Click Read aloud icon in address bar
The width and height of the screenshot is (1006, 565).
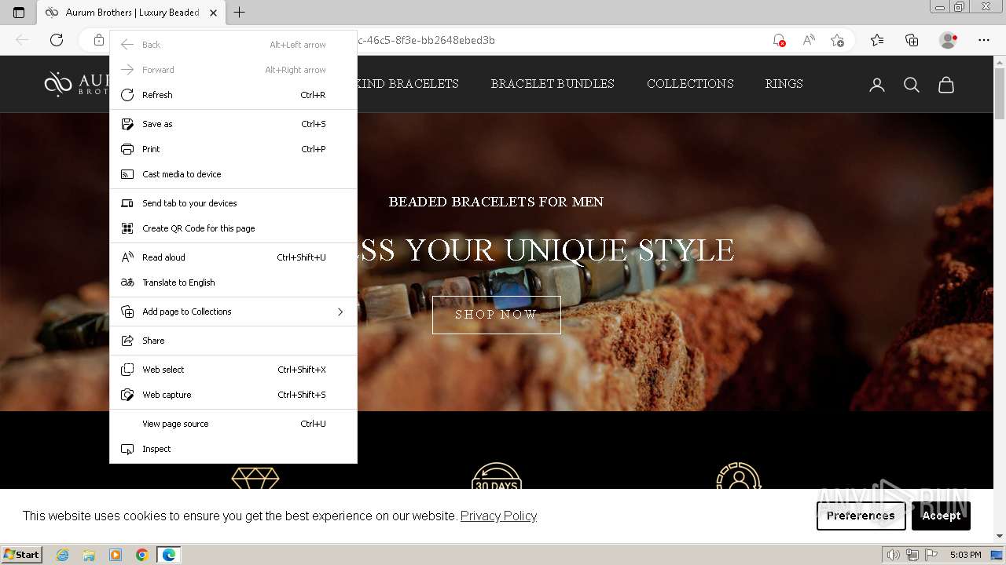point(809,40)
